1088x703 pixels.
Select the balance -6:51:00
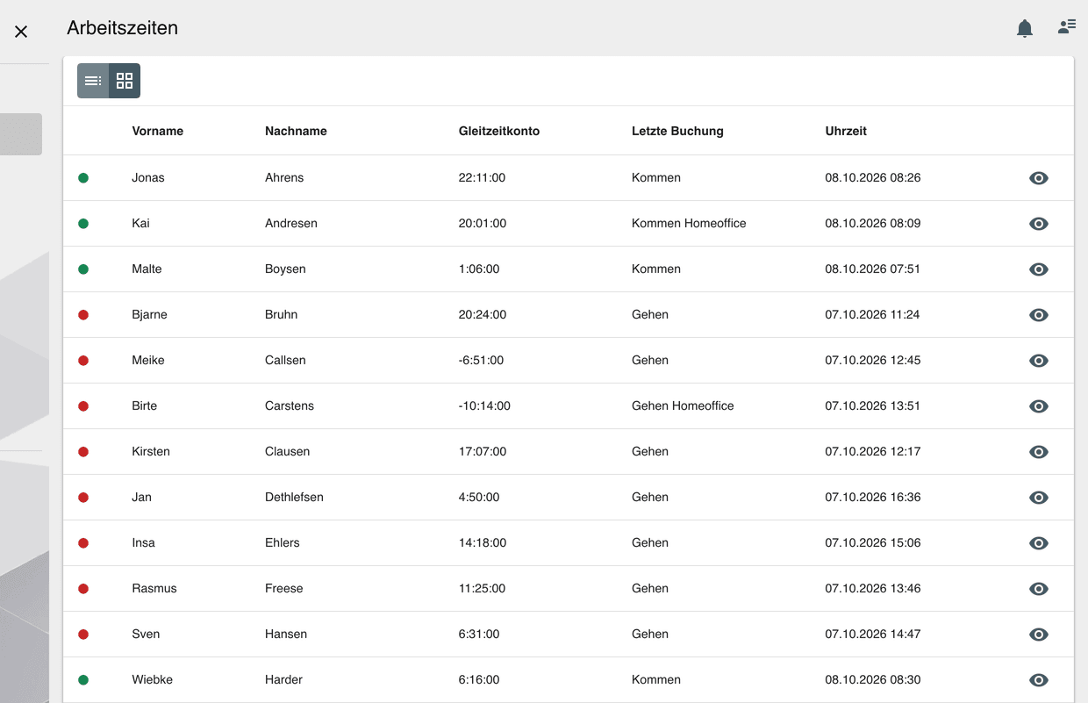(x=481, y=360)
